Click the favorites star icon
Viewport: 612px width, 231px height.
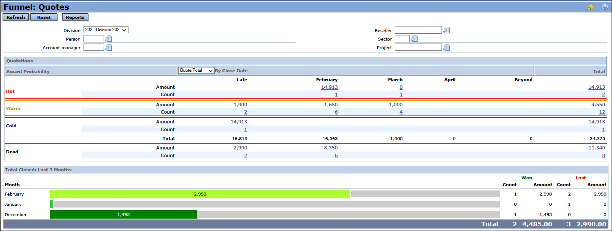click(x=591, y=7)
